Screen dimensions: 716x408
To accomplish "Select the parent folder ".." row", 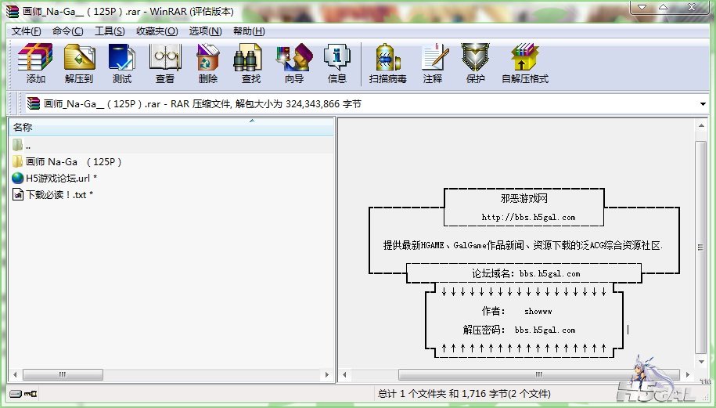I will 171,146.
